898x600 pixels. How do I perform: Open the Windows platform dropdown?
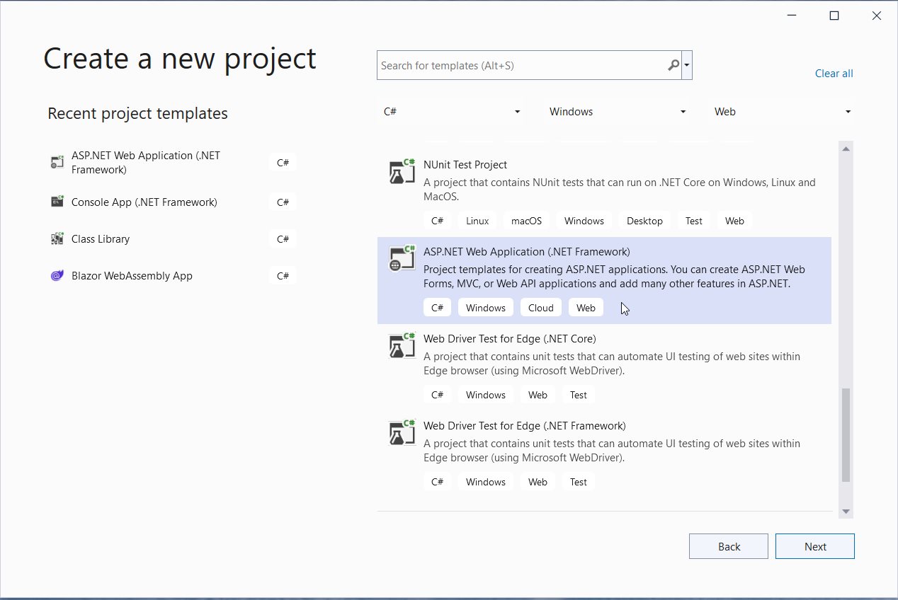pyautogui.click(x=616, y=111)
